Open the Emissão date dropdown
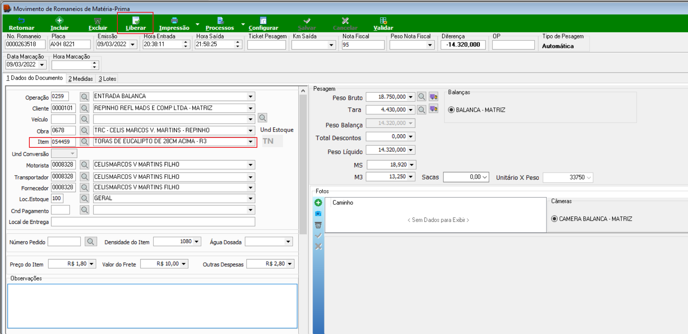The image size is (688, 334). [133, 44]
